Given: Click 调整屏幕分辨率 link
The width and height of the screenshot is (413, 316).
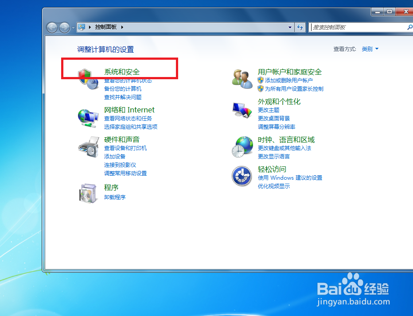Looking at the screenshot, I should (277, 127).
